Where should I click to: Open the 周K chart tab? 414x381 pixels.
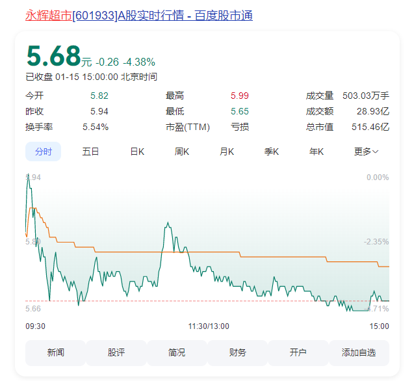click(x=182, y=151)
